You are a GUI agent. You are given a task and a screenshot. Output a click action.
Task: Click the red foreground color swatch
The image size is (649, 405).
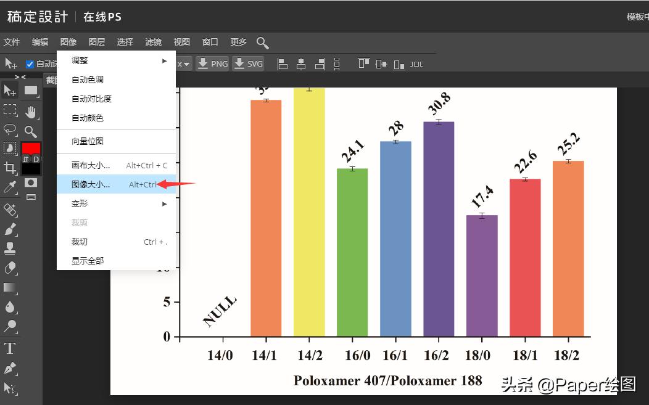[31, 149]
